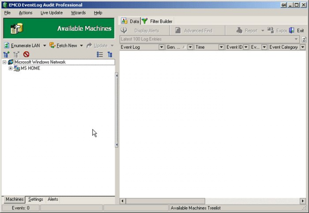Open the Live Update menu

coord(51,13)
